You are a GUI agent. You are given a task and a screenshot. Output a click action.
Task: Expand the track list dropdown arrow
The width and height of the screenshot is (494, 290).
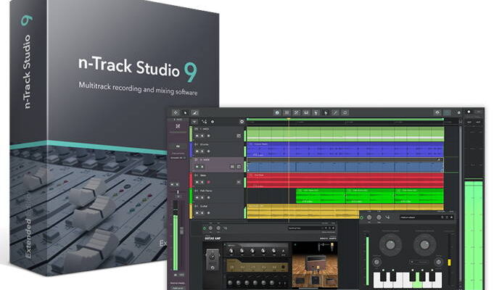click(195, 121)
